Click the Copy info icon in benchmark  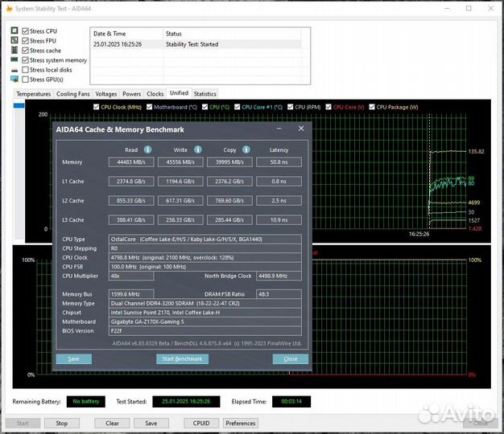pos(246,149)
